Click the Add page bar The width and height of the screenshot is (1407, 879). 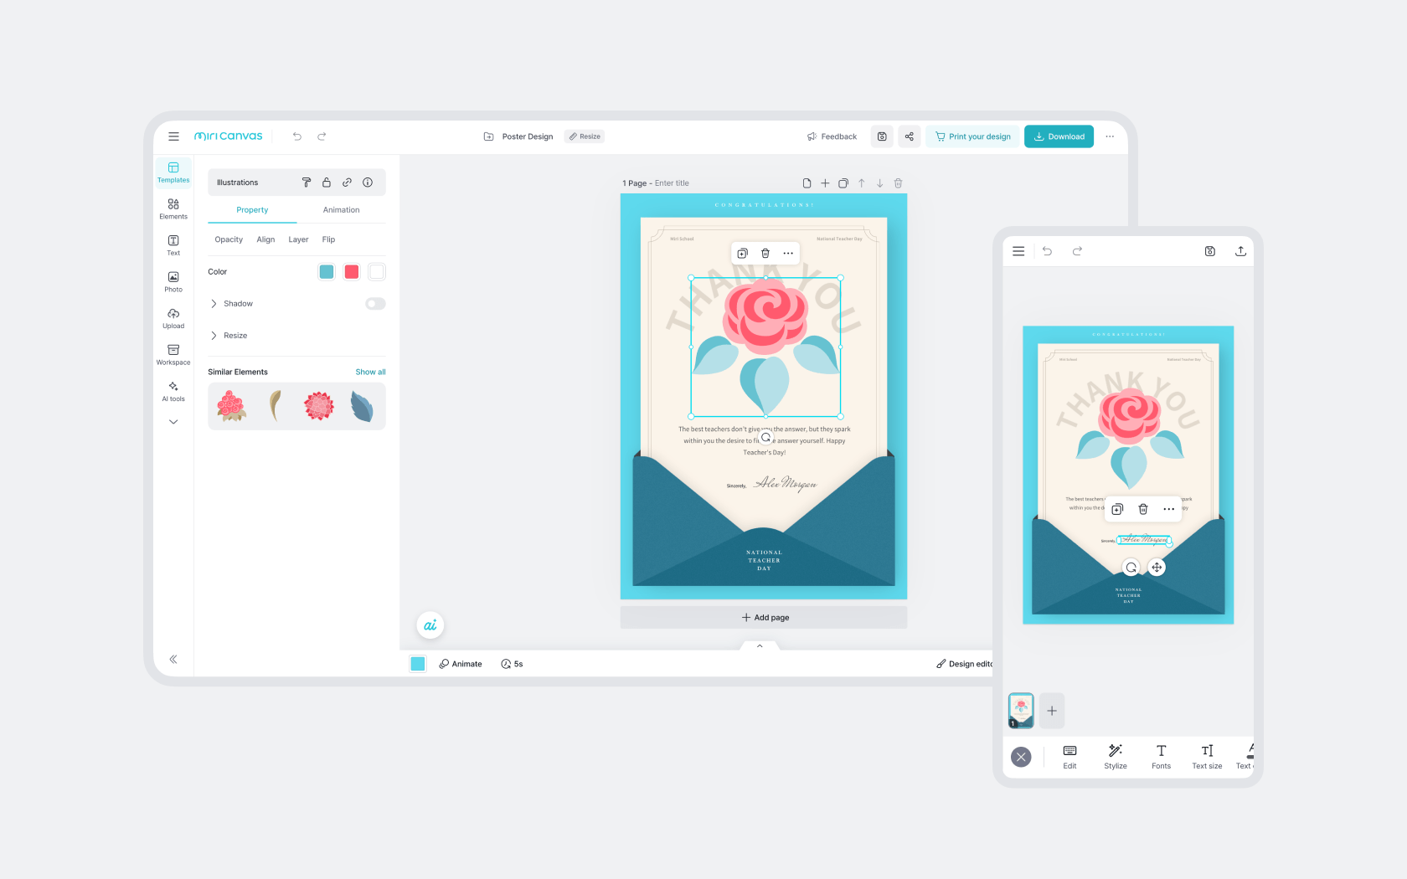click(x=764, y=618)
